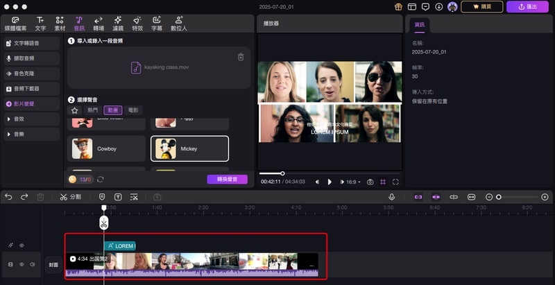Mute the main video track speaker

[x=33, y=264]
